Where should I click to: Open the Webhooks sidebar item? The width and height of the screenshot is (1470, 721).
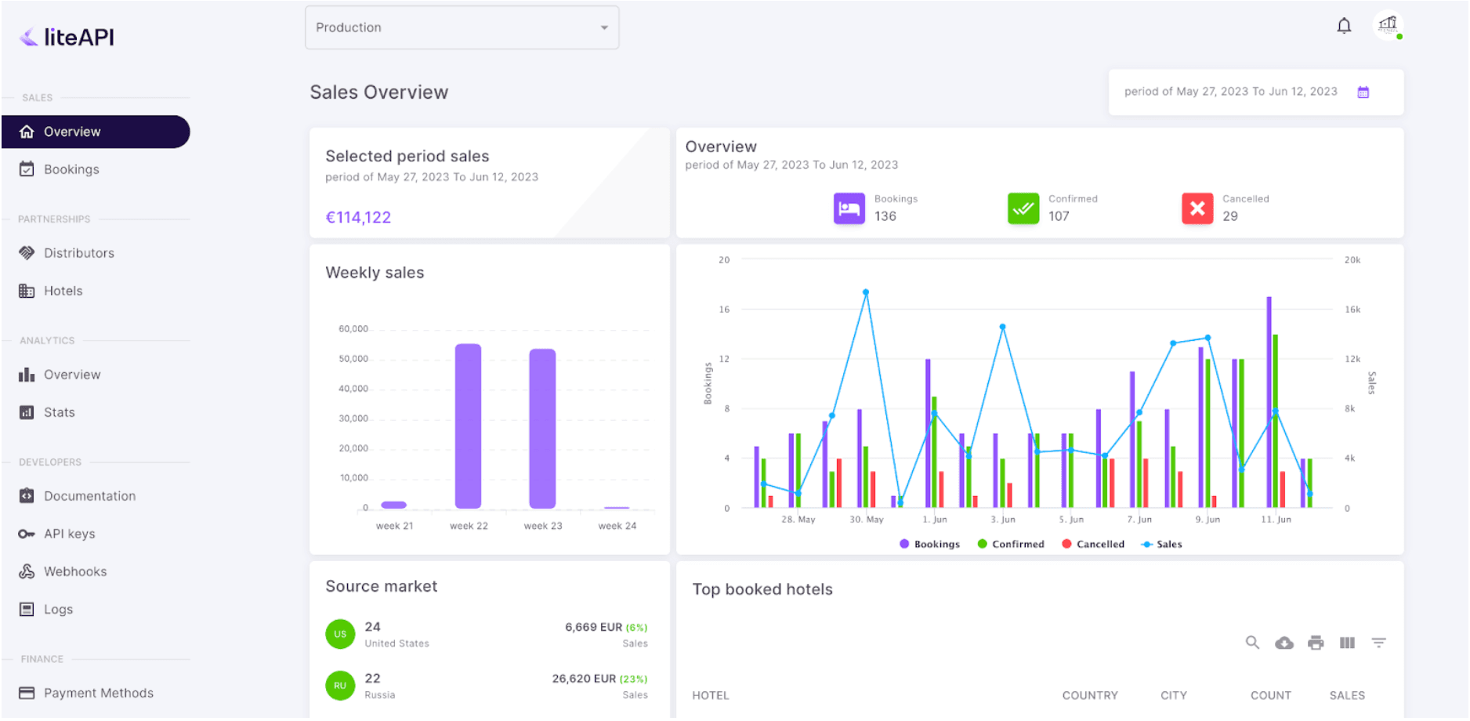coord(75,571)
